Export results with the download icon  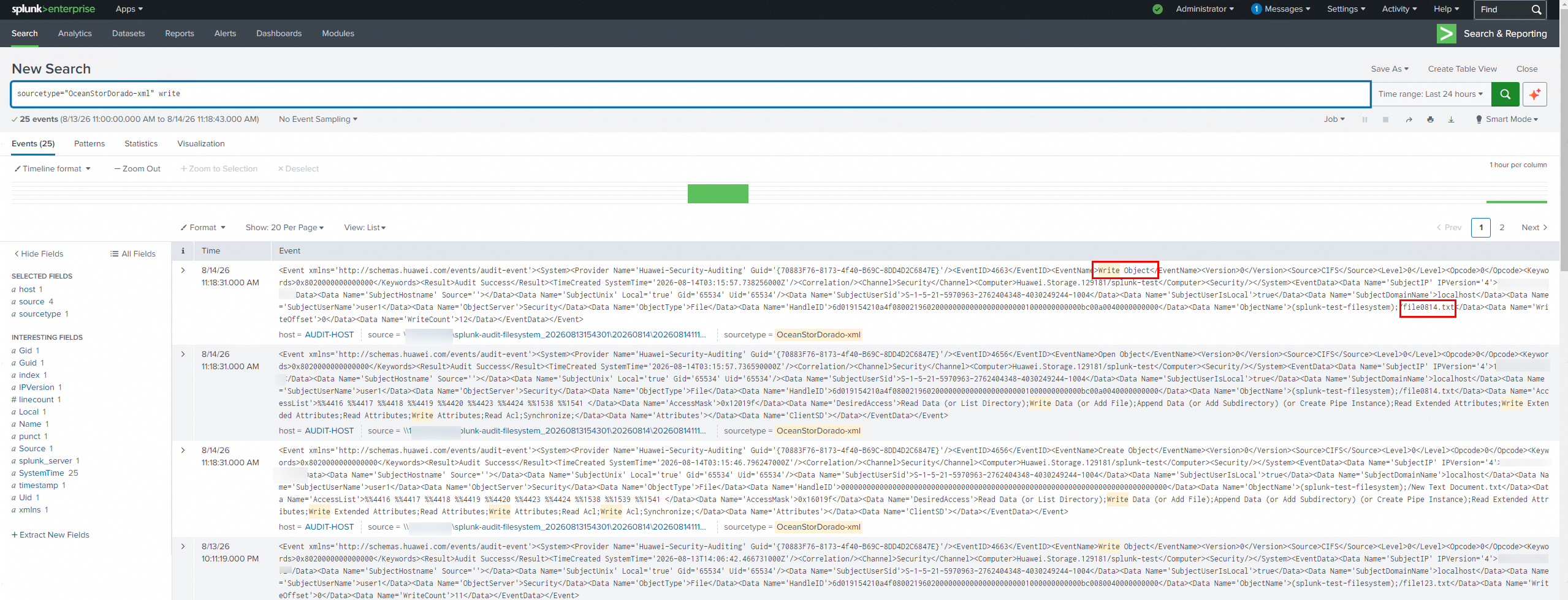pos(1451,119)
